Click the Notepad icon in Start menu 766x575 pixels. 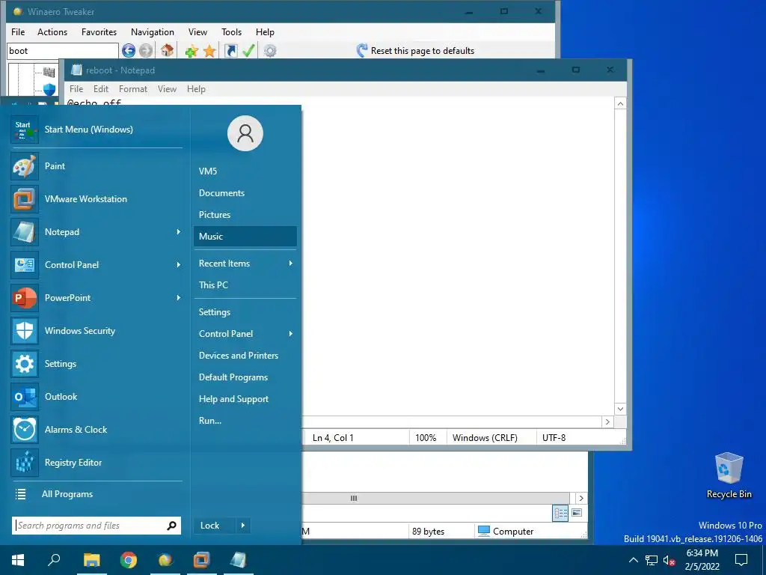pos(25,232)
